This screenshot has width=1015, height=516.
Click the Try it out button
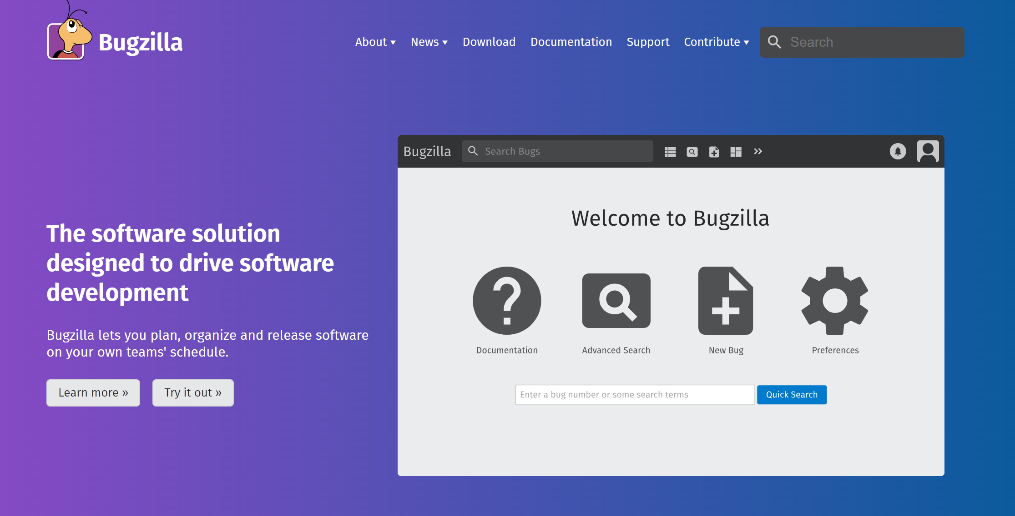[x=193, y=392]
